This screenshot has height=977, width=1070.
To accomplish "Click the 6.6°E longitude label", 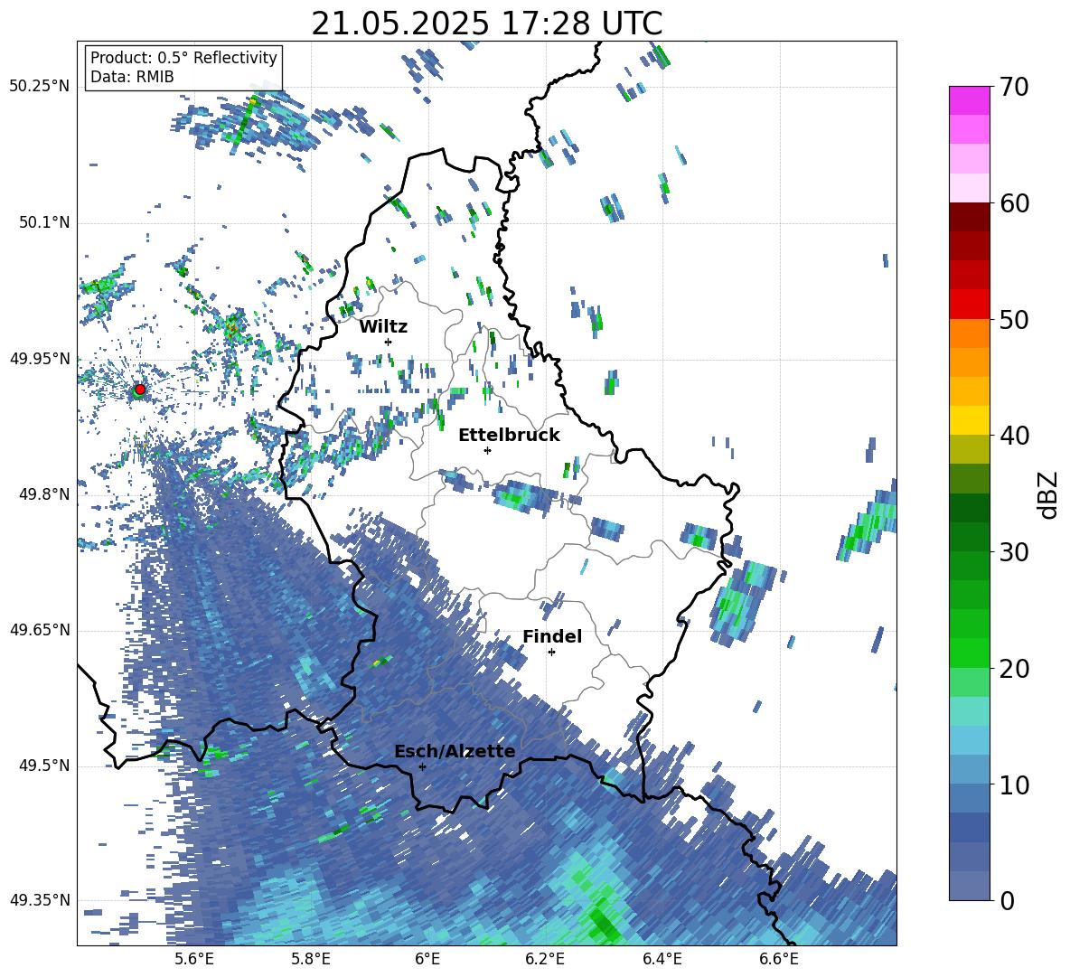I will 779,959.
